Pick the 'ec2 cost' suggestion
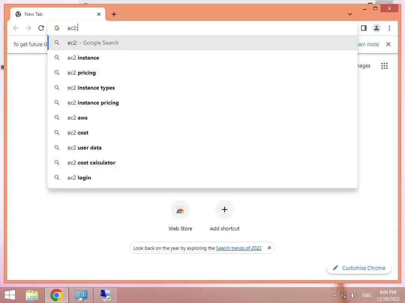 tap(203, 133)
